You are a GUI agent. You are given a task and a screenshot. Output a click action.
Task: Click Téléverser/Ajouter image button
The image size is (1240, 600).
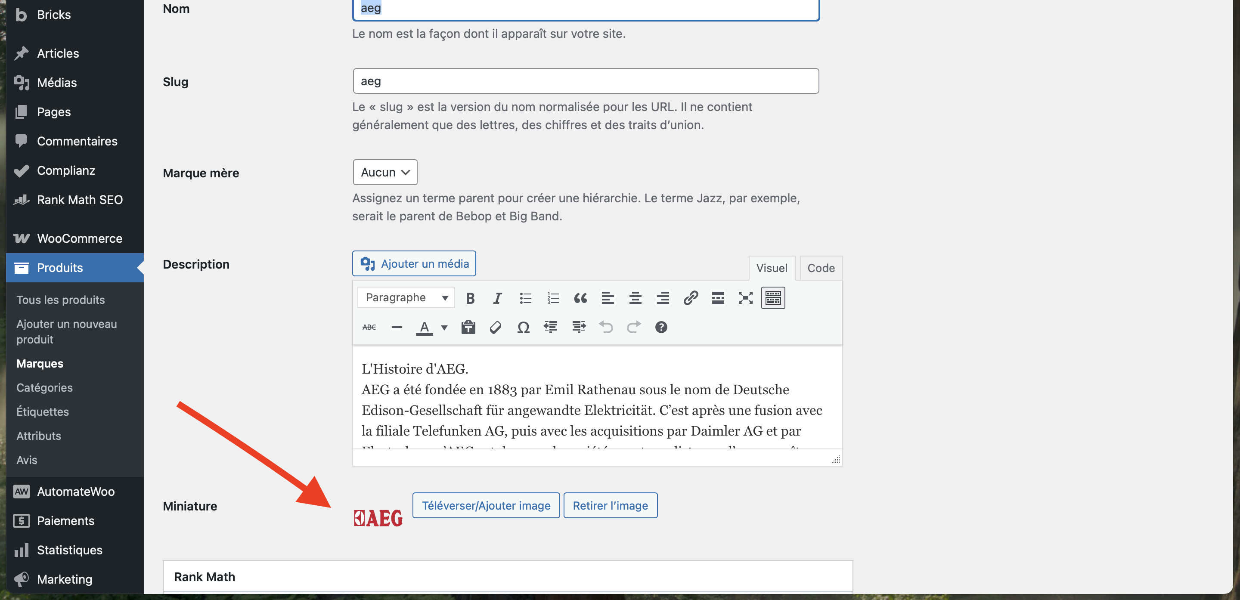(x=486, y=505)
